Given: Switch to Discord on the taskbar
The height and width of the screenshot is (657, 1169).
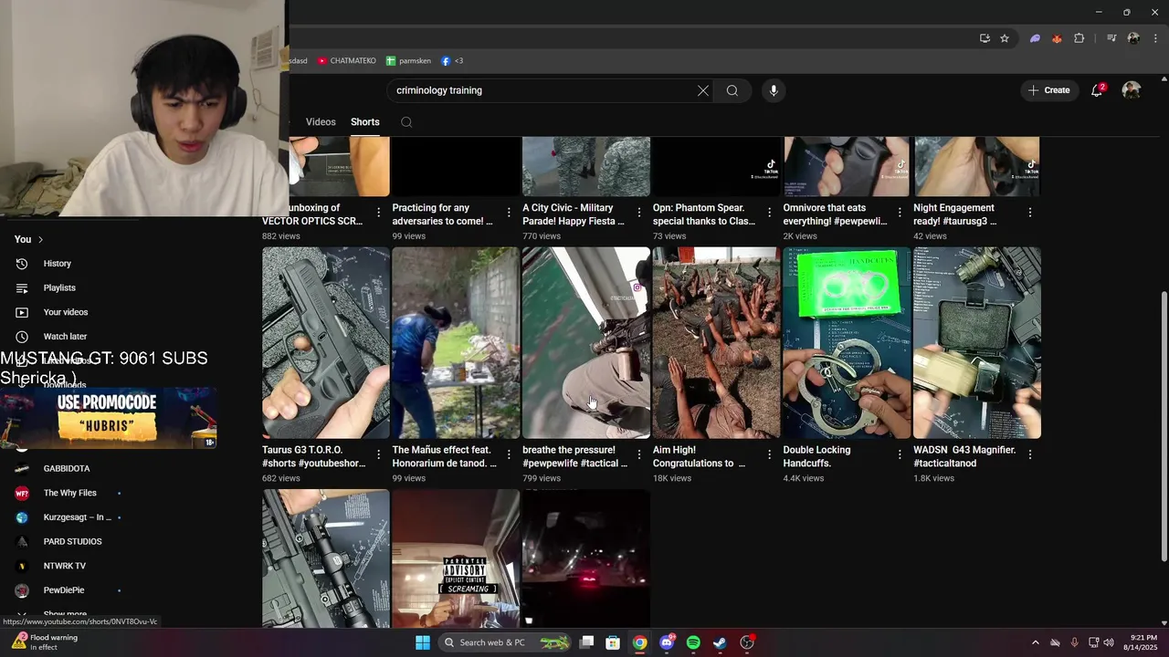Looking at the screenshot, I should pos(667,642).
